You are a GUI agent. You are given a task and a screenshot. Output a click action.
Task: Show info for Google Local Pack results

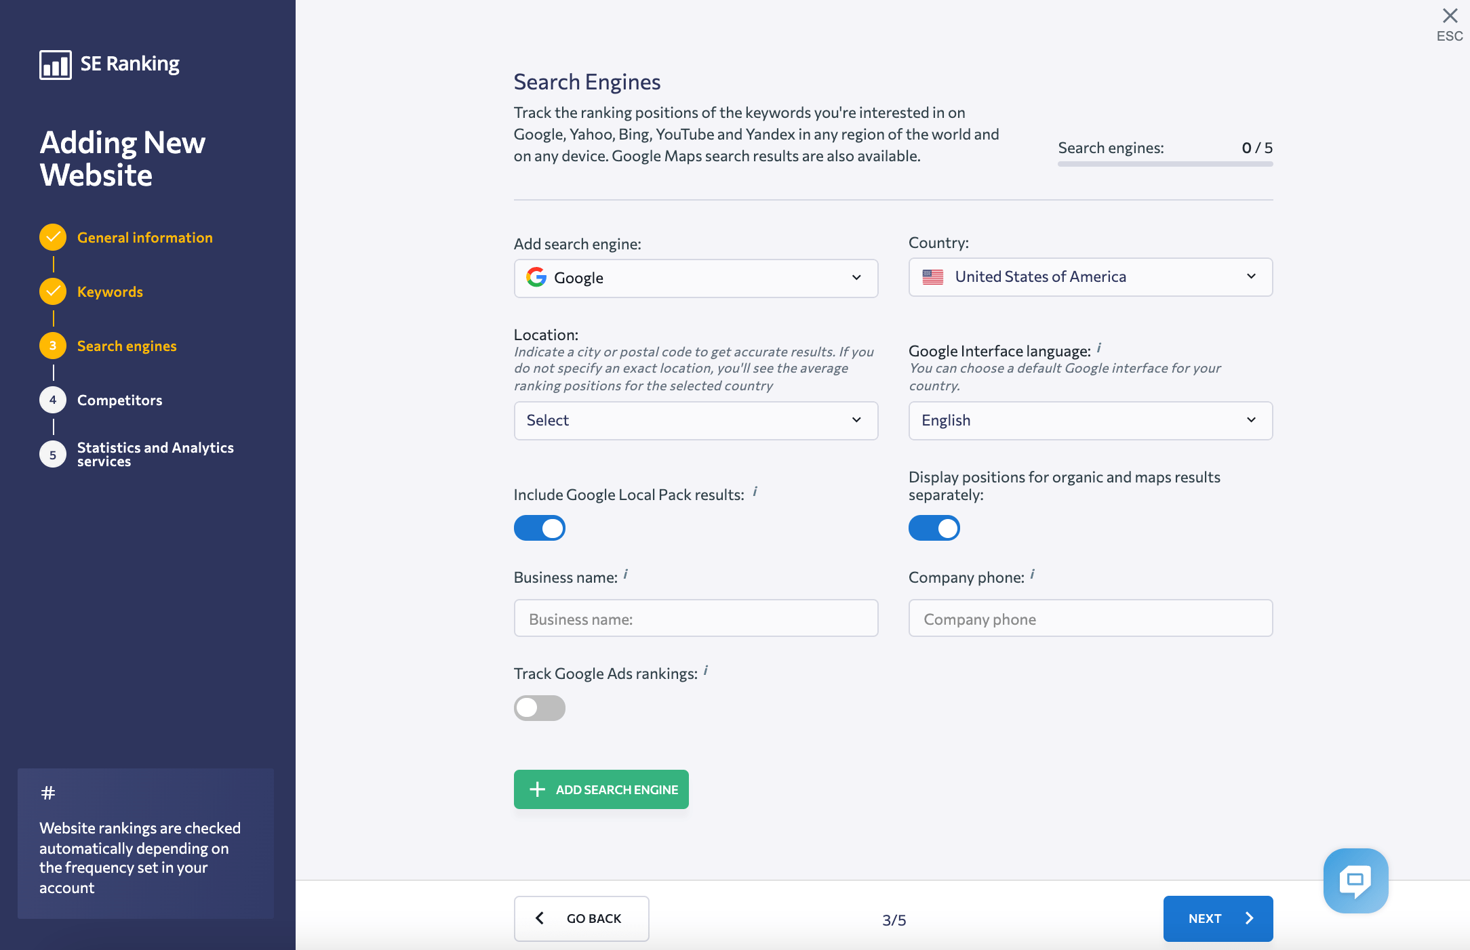[x=755, y=491]
